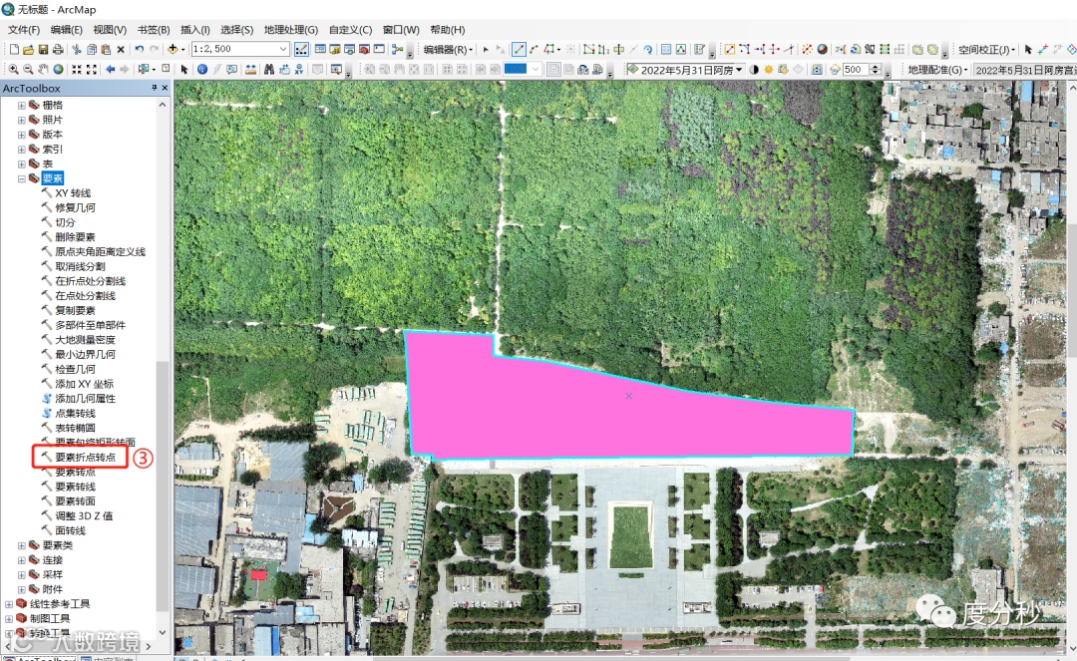Viewport: 1077px width, 661px height.
Task: Expand the 栅格 toolset
Action: point(21,105)
